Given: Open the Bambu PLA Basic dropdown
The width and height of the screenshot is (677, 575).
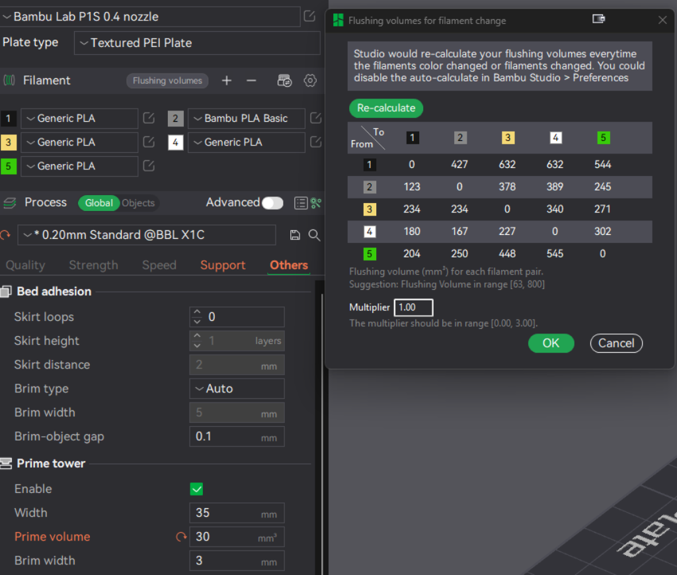Looking at the screenshot, I should 247,118.
